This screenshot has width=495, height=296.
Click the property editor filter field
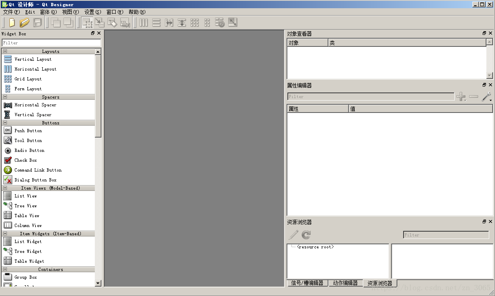(371, 97)
